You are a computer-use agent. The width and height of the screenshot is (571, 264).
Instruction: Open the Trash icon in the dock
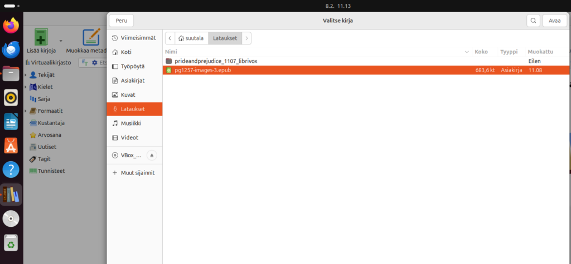(11, 242)
